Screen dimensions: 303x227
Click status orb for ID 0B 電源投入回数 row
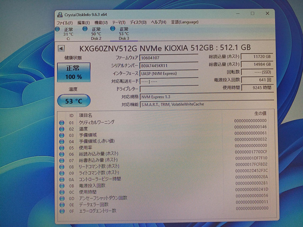(x=62, y=186)
